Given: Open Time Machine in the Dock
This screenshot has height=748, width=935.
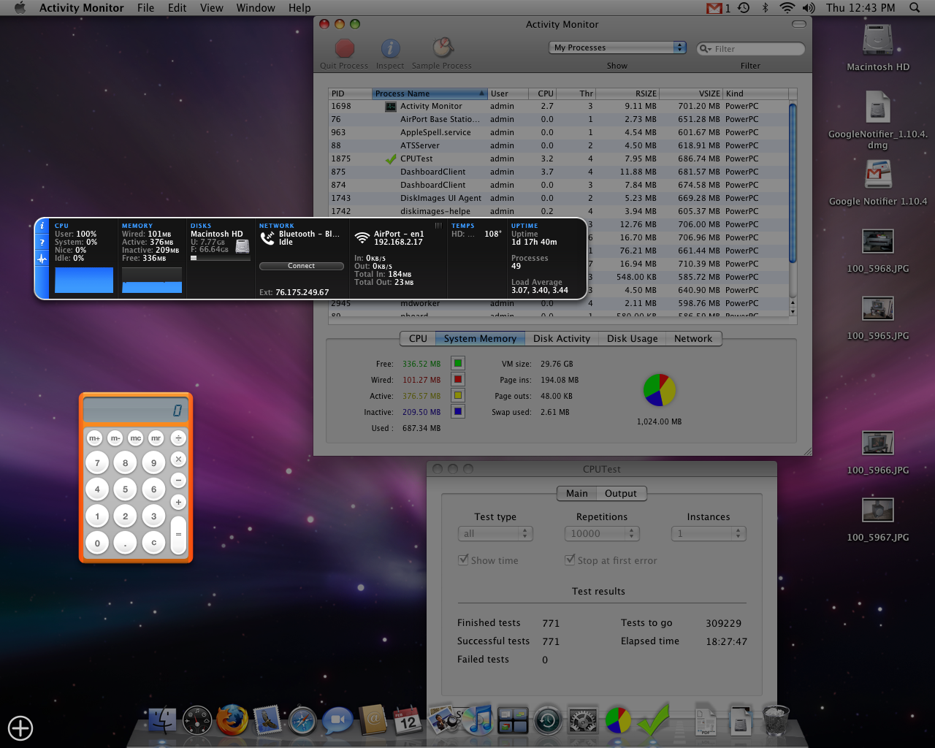Looking at the screenshot, I should pos(548,720).
